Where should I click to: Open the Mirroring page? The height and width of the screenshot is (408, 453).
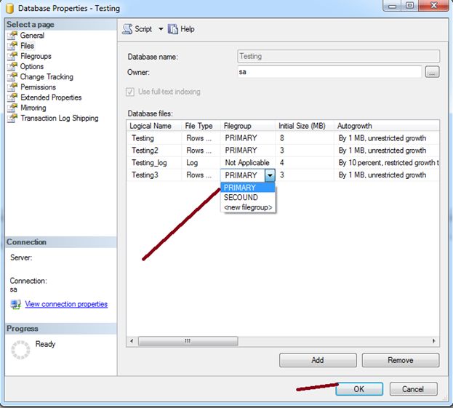[x=33, y=108]
